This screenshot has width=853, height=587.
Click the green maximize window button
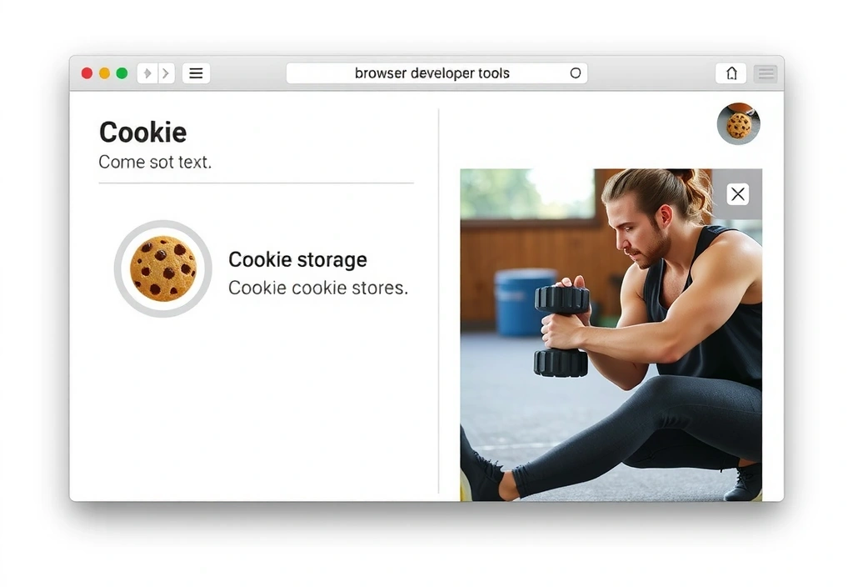tap(122, 73)
